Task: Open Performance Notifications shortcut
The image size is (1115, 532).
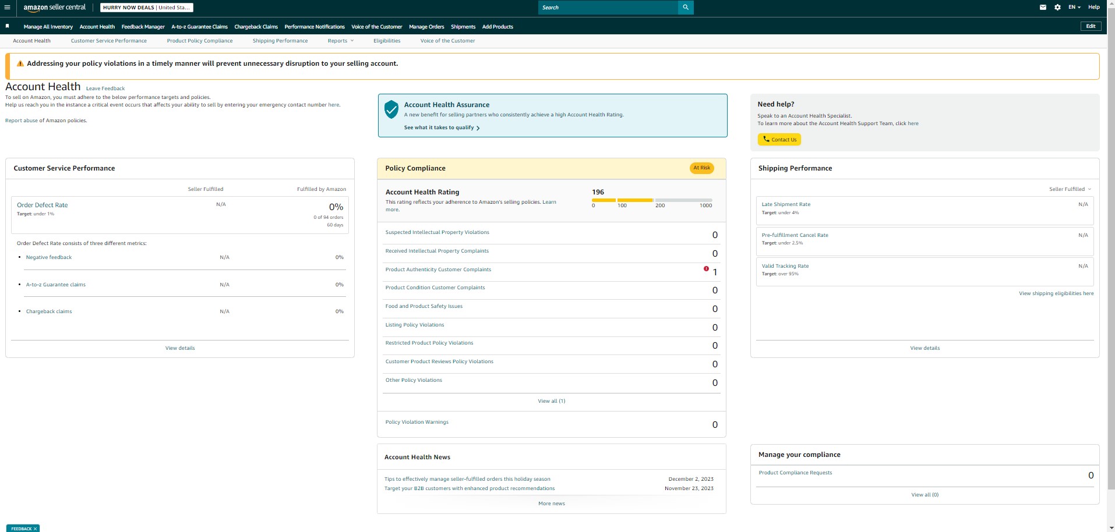Action: 315,27
